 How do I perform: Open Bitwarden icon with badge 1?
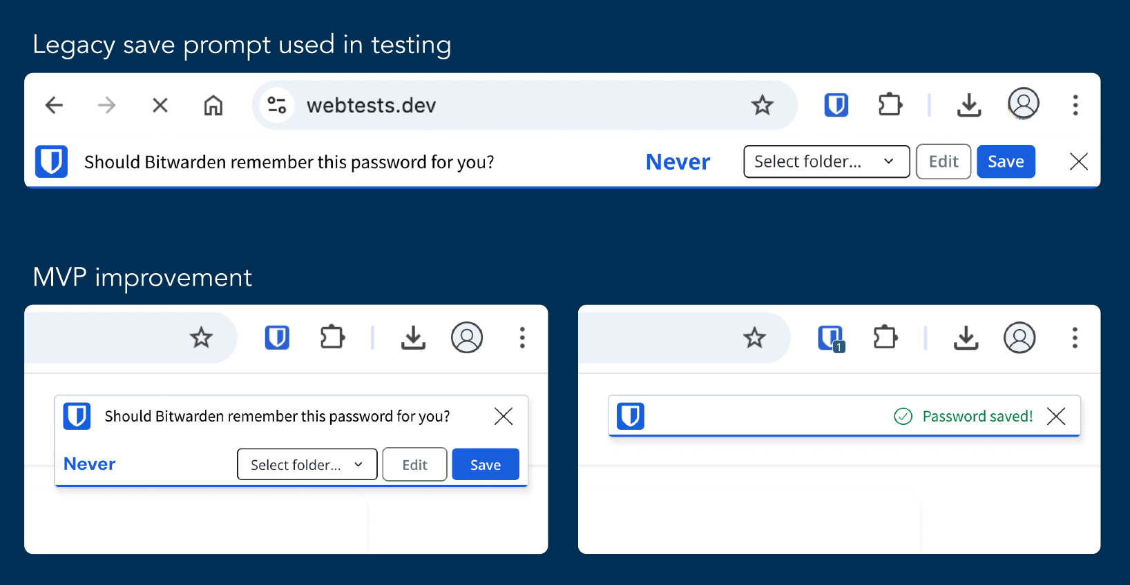click(831, 338)
